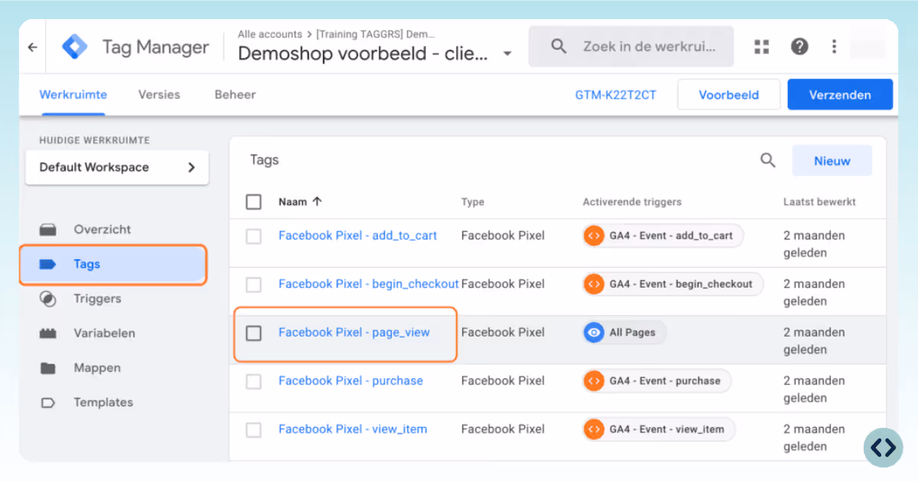The width and height of the screenshot is (918, 482).
Task: Click the Nieuw button
Action: click(832, 161)
